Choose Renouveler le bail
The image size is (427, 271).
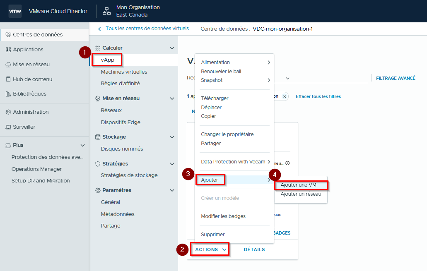coord(221,72)
